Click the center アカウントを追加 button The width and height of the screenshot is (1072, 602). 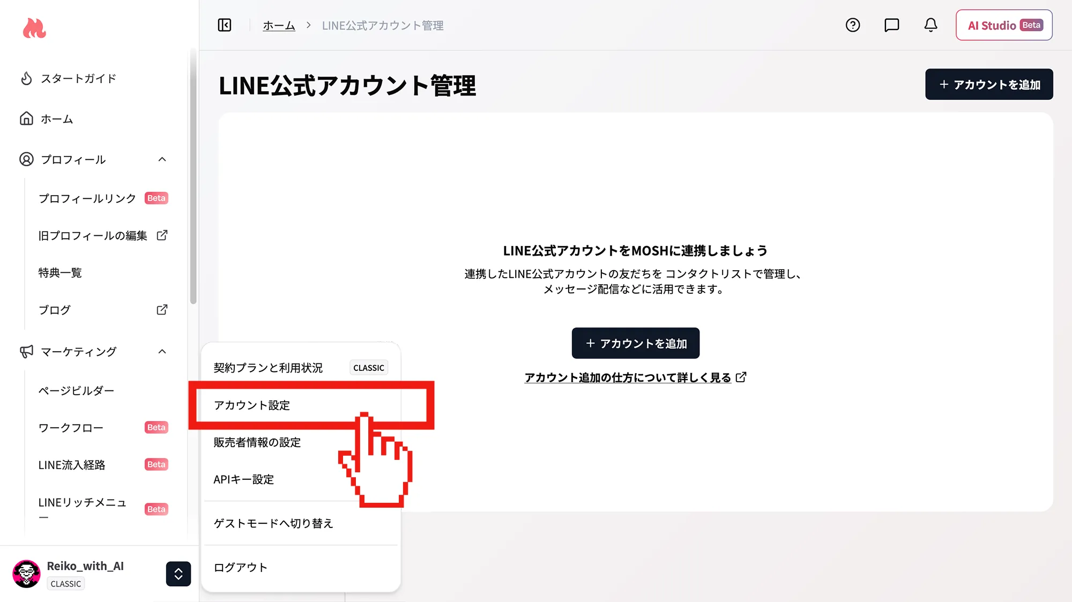click(636, 343)
